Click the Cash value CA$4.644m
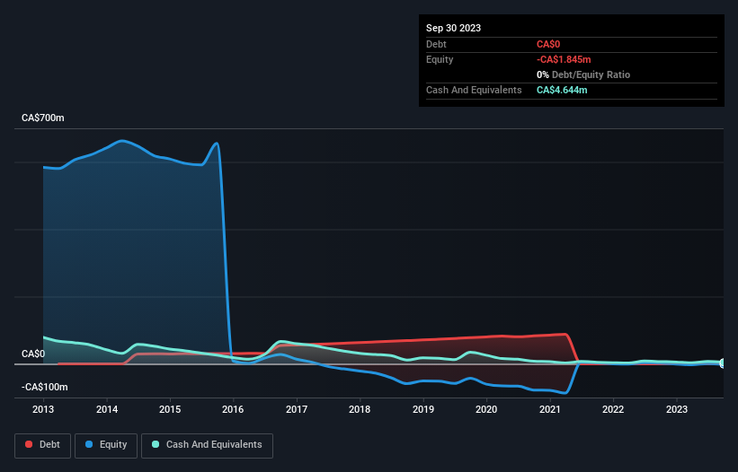Image resolution: width=738 pixels, height=472 pixels. click(x=562, y=90)
